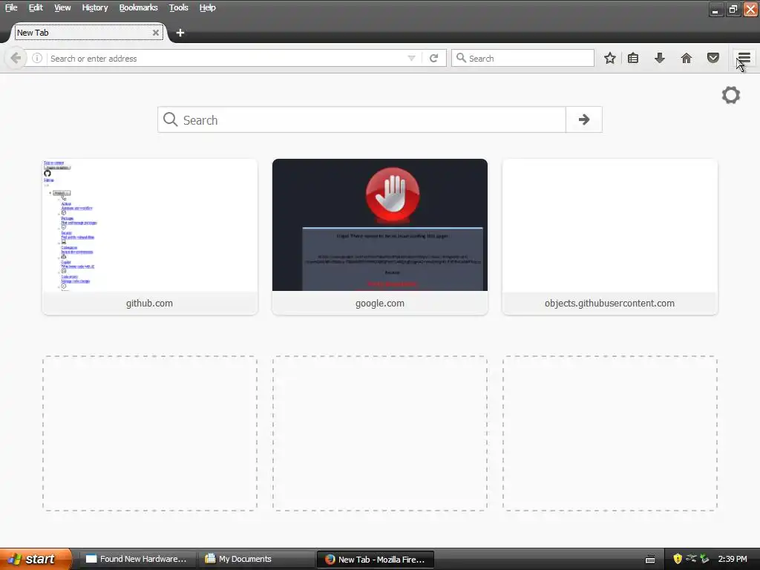Screen dimensions: 760x570
Task: Open the File menu
Action: (x=11, y=7)
